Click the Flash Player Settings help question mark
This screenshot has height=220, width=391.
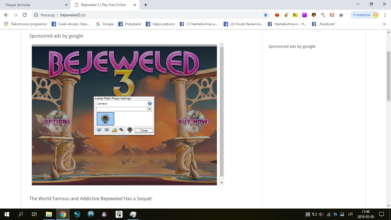pyautogui.click(x=149, y=103)
